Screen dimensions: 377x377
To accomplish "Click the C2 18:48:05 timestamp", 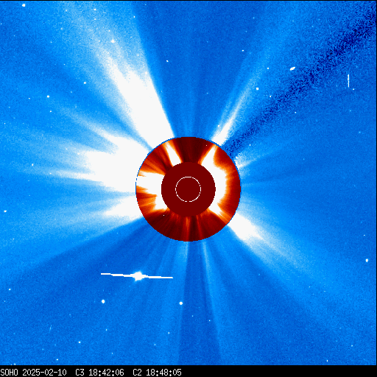I will [157, 372].
